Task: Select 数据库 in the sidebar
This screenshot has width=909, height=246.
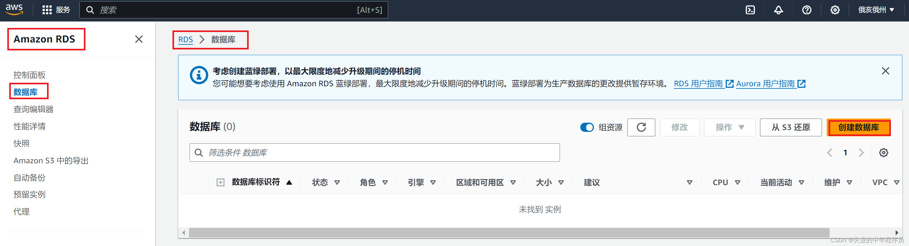Action: tap(26, 92)
